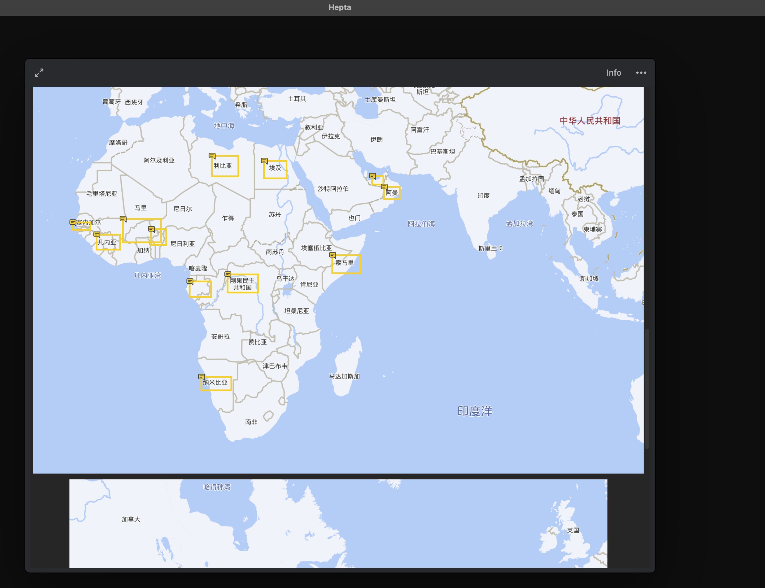This screenshot has width=765, height=588.
Task: Select the yellow box around 刚果民主共和国
Action: point(243,283)
